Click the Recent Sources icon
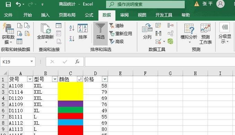The image size is (235, 135). tap(27, 25)
